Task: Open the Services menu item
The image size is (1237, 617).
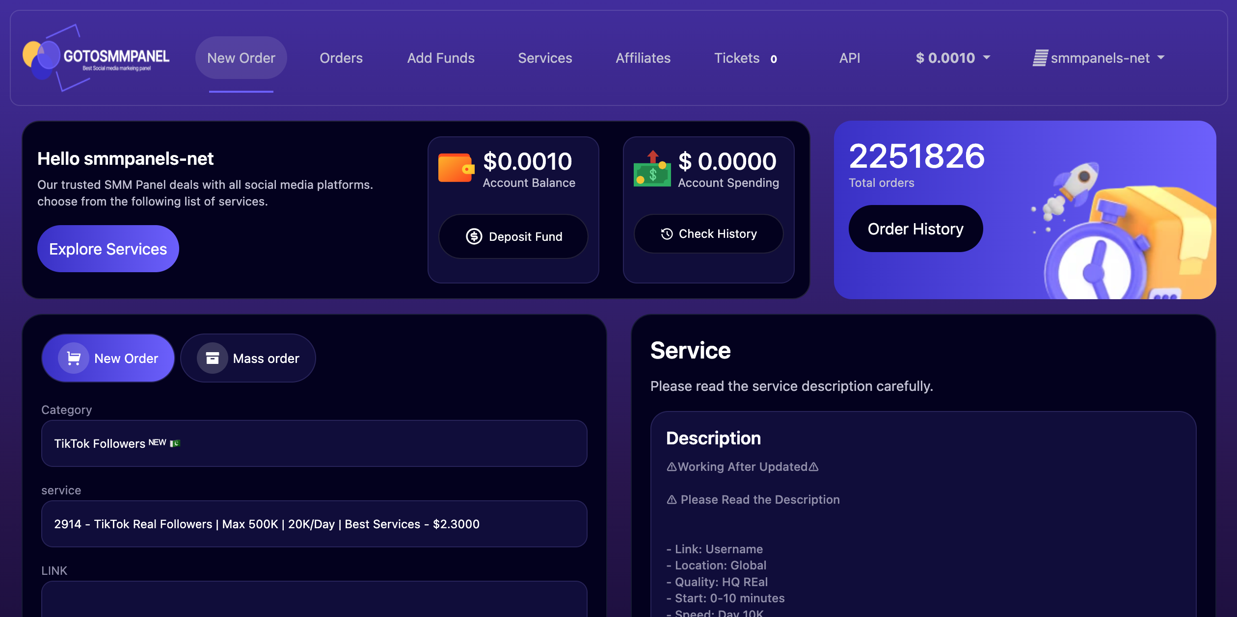Action: coord(545,58)
